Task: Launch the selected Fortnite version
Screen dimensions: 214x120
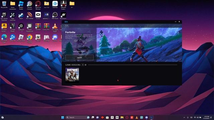Action: (80, 58)
